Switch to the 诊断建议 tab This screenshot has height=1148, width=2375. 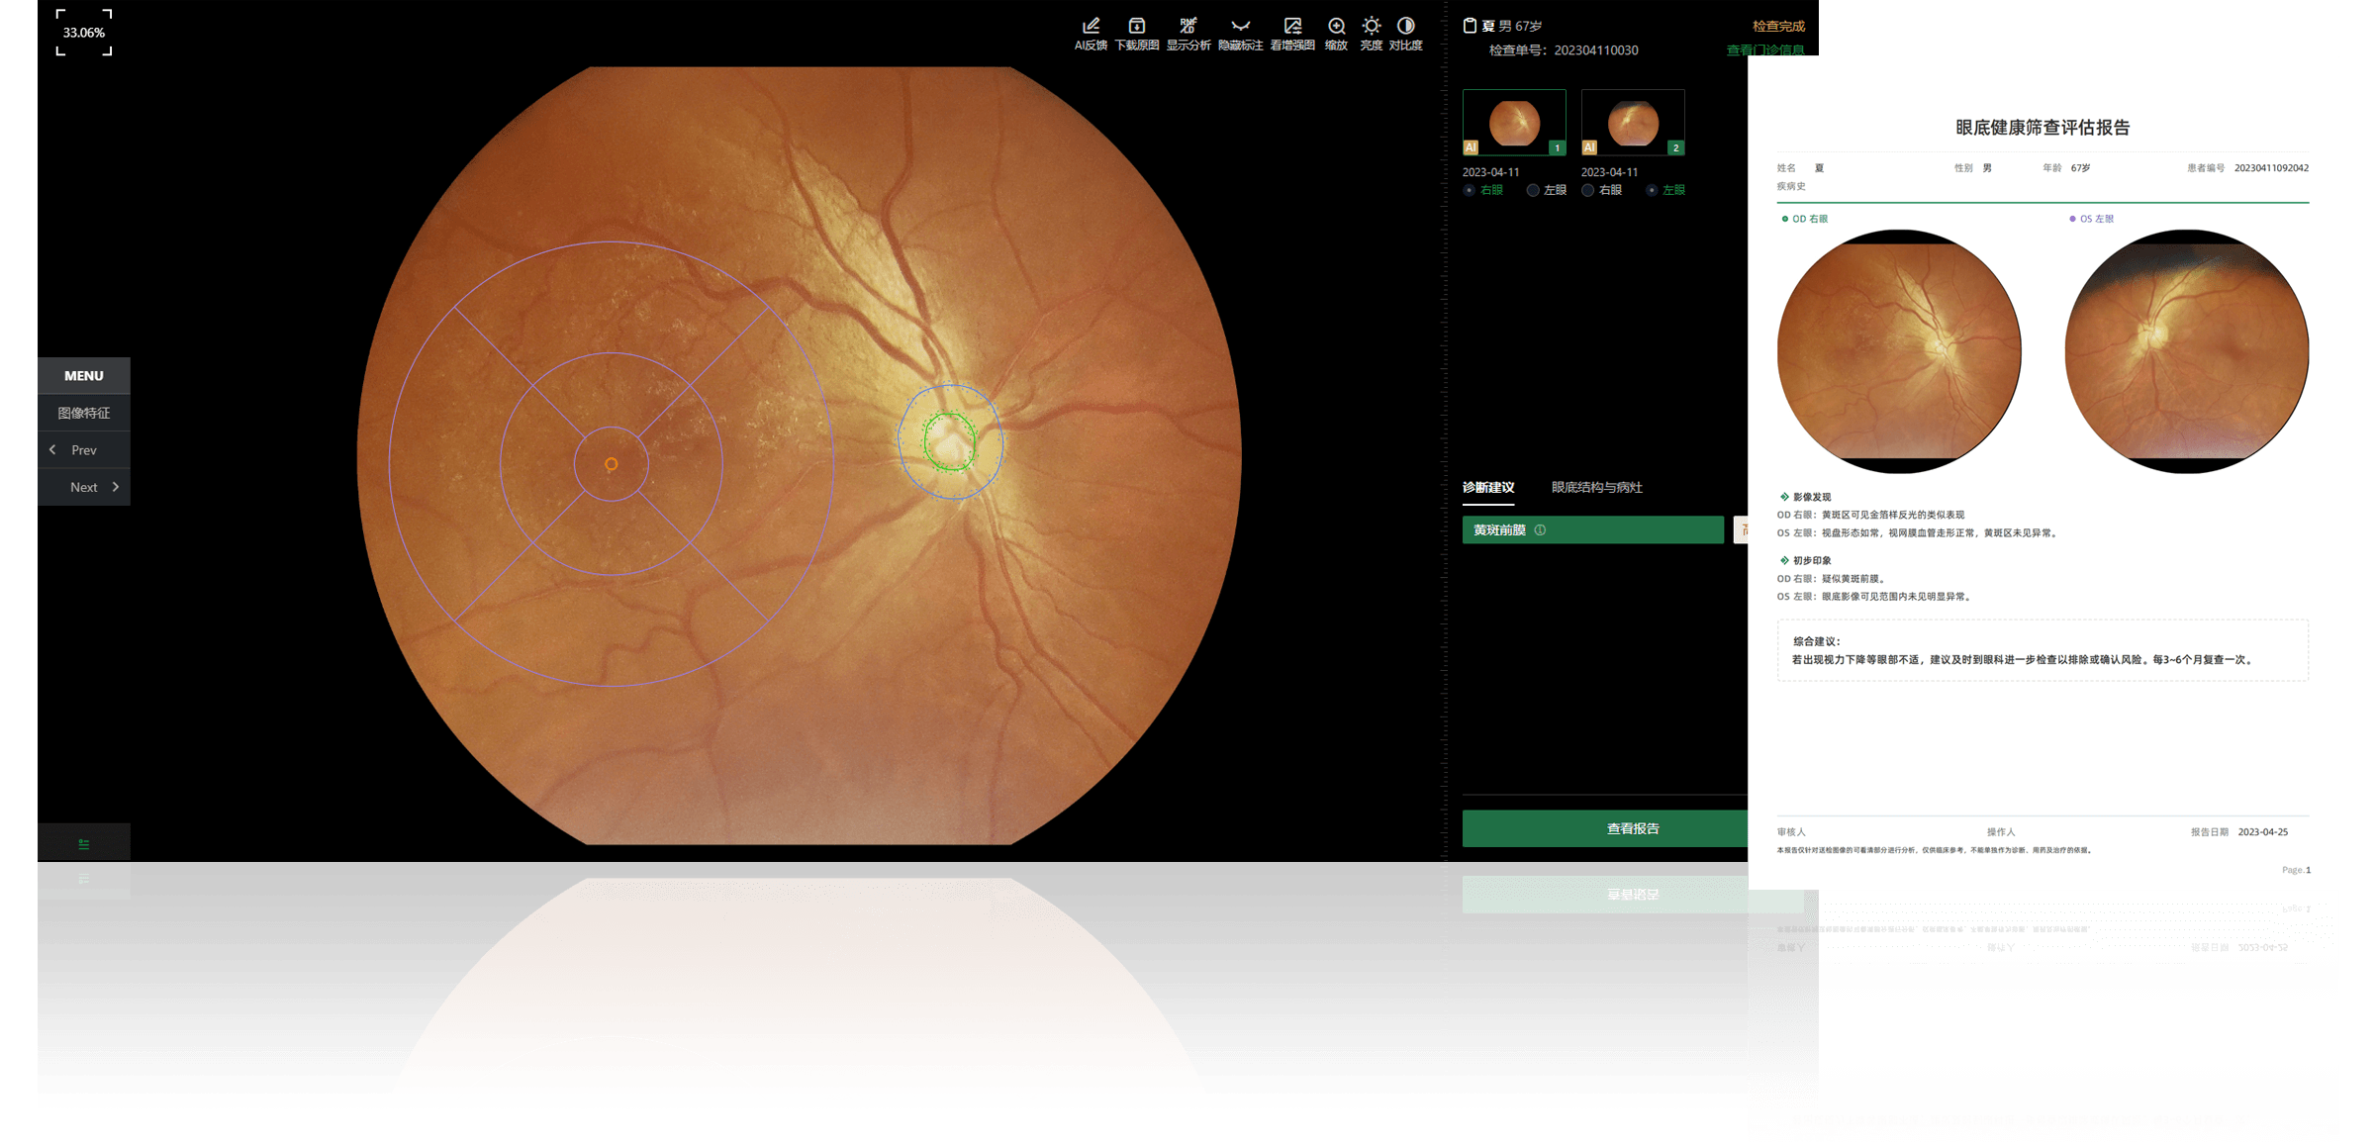point(1488,487)
